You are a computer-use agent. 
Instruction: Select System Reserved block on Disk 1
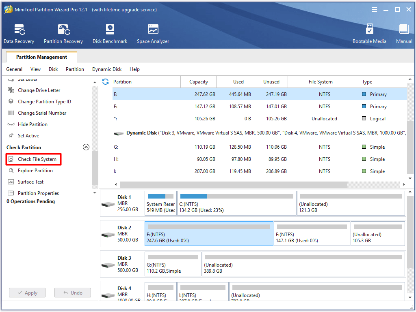(x=161, y=203)
